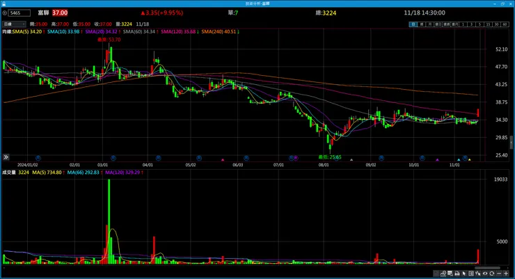Click the volume MA(120) 329.29 legend label
Image resolution: width=515 pixels, height=279 pixels.
click(x=122, y=173)
